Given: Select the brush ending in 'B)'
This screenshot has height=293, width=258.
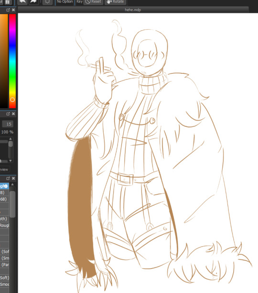Looking at the screenshot, I should pyautogui.click(x=4, y=192).
